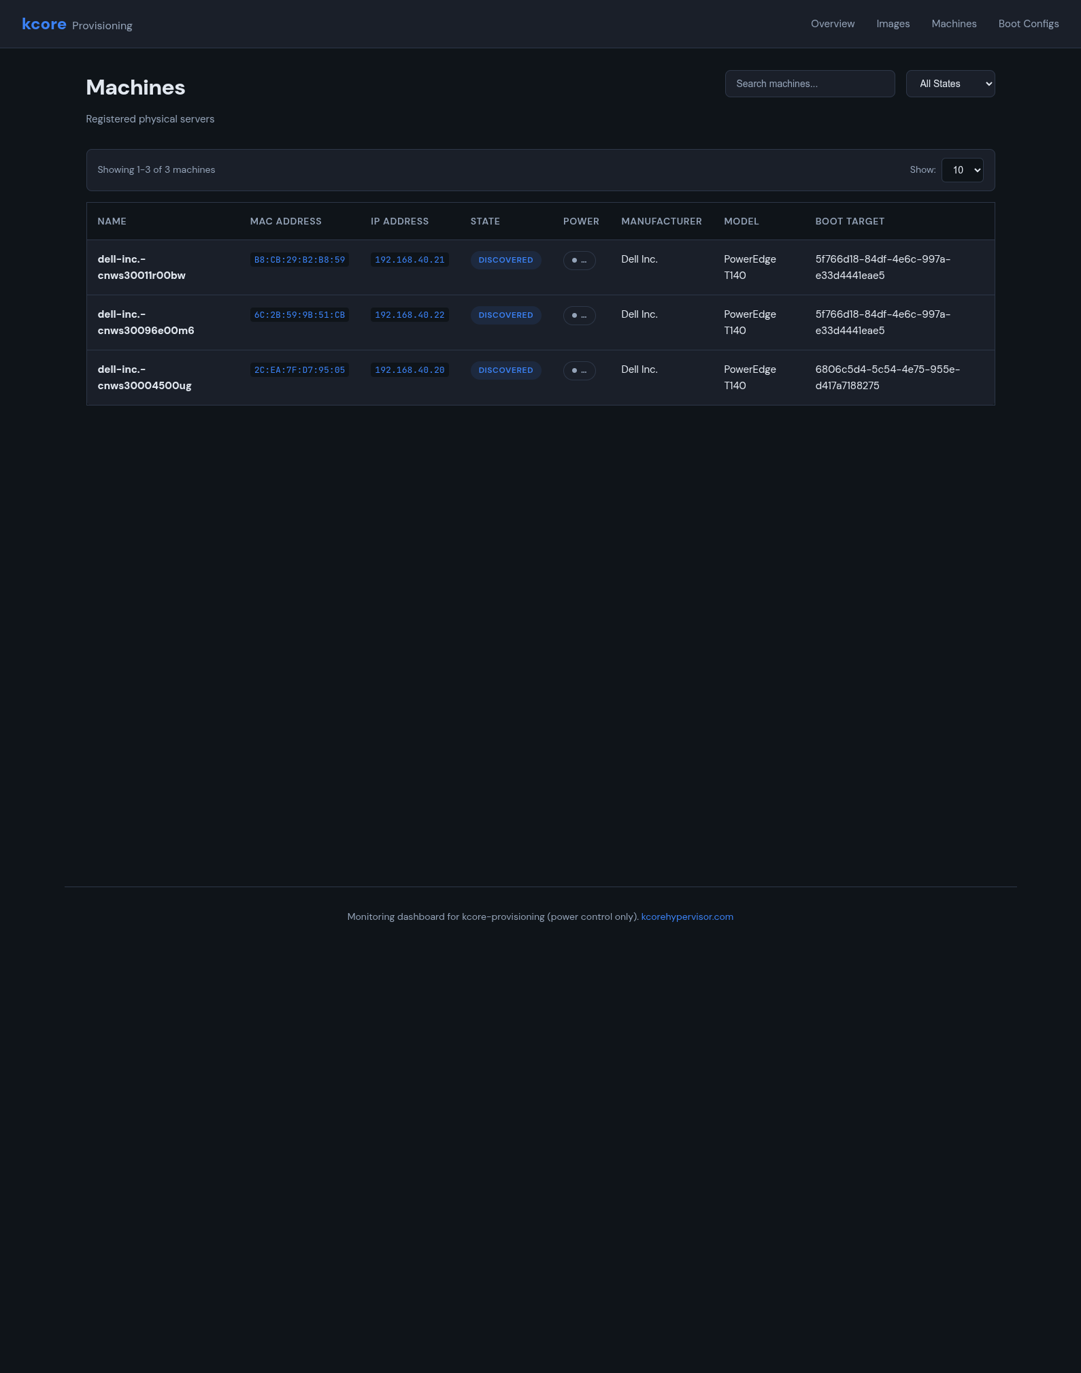Viewport: 1081px width, 1373px height.
Task: Click boot target 6806c5d4-5c54-4e75-955e-d417a7188275
Action: pos(888,378)
